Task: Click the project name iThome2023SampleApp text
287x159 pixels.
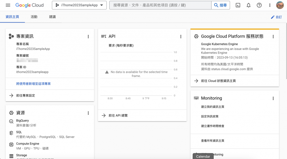Action: pos(33,49)
